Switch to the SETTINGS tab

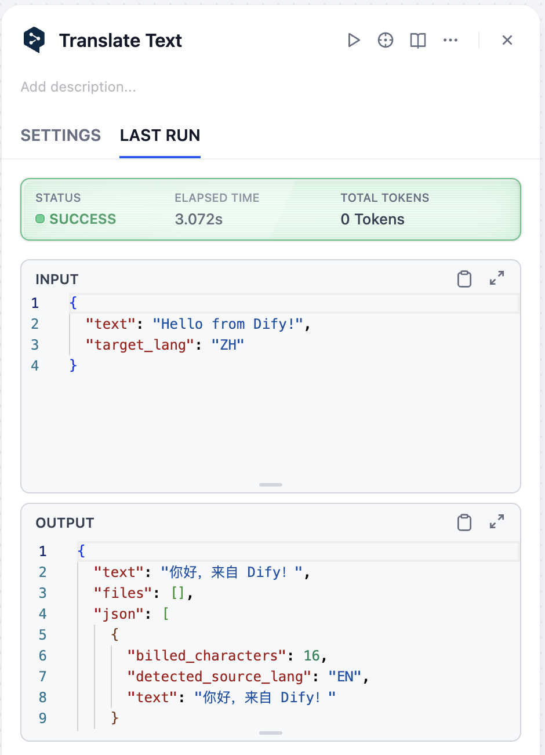[x=61, y=135]
